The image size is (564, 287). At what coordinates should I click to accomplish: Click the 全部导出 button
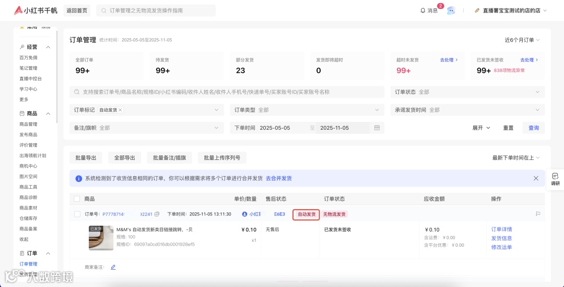pos(124,158)
